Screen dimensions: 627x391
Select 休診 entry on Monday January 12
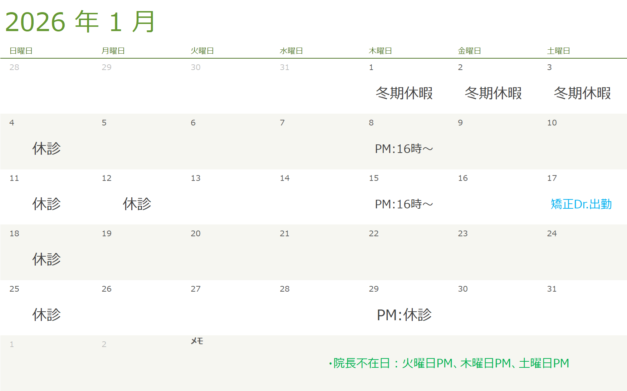pyautogui.click(x=137, y=204)
